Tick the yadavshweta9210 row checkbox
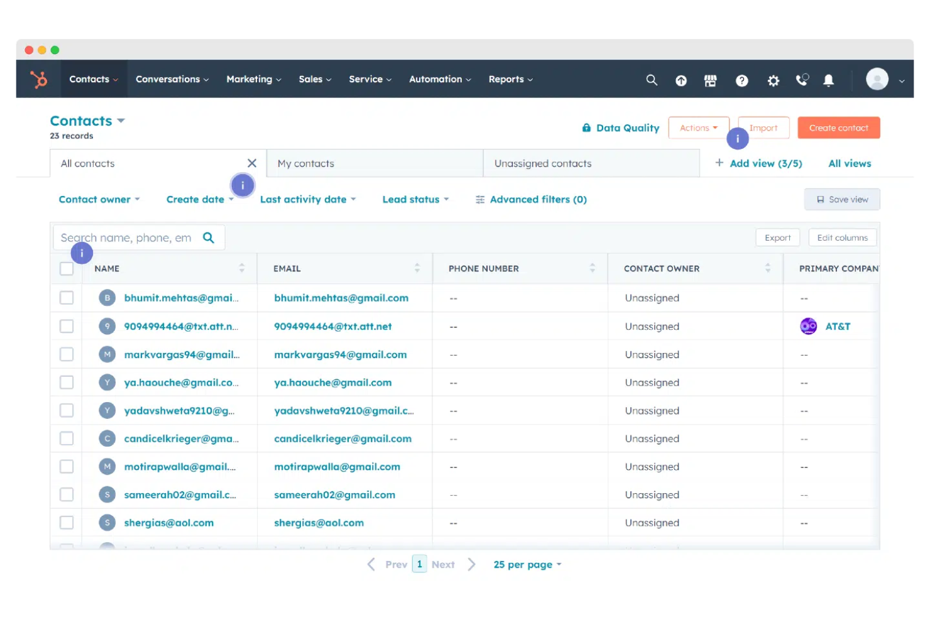 point(67,410)
